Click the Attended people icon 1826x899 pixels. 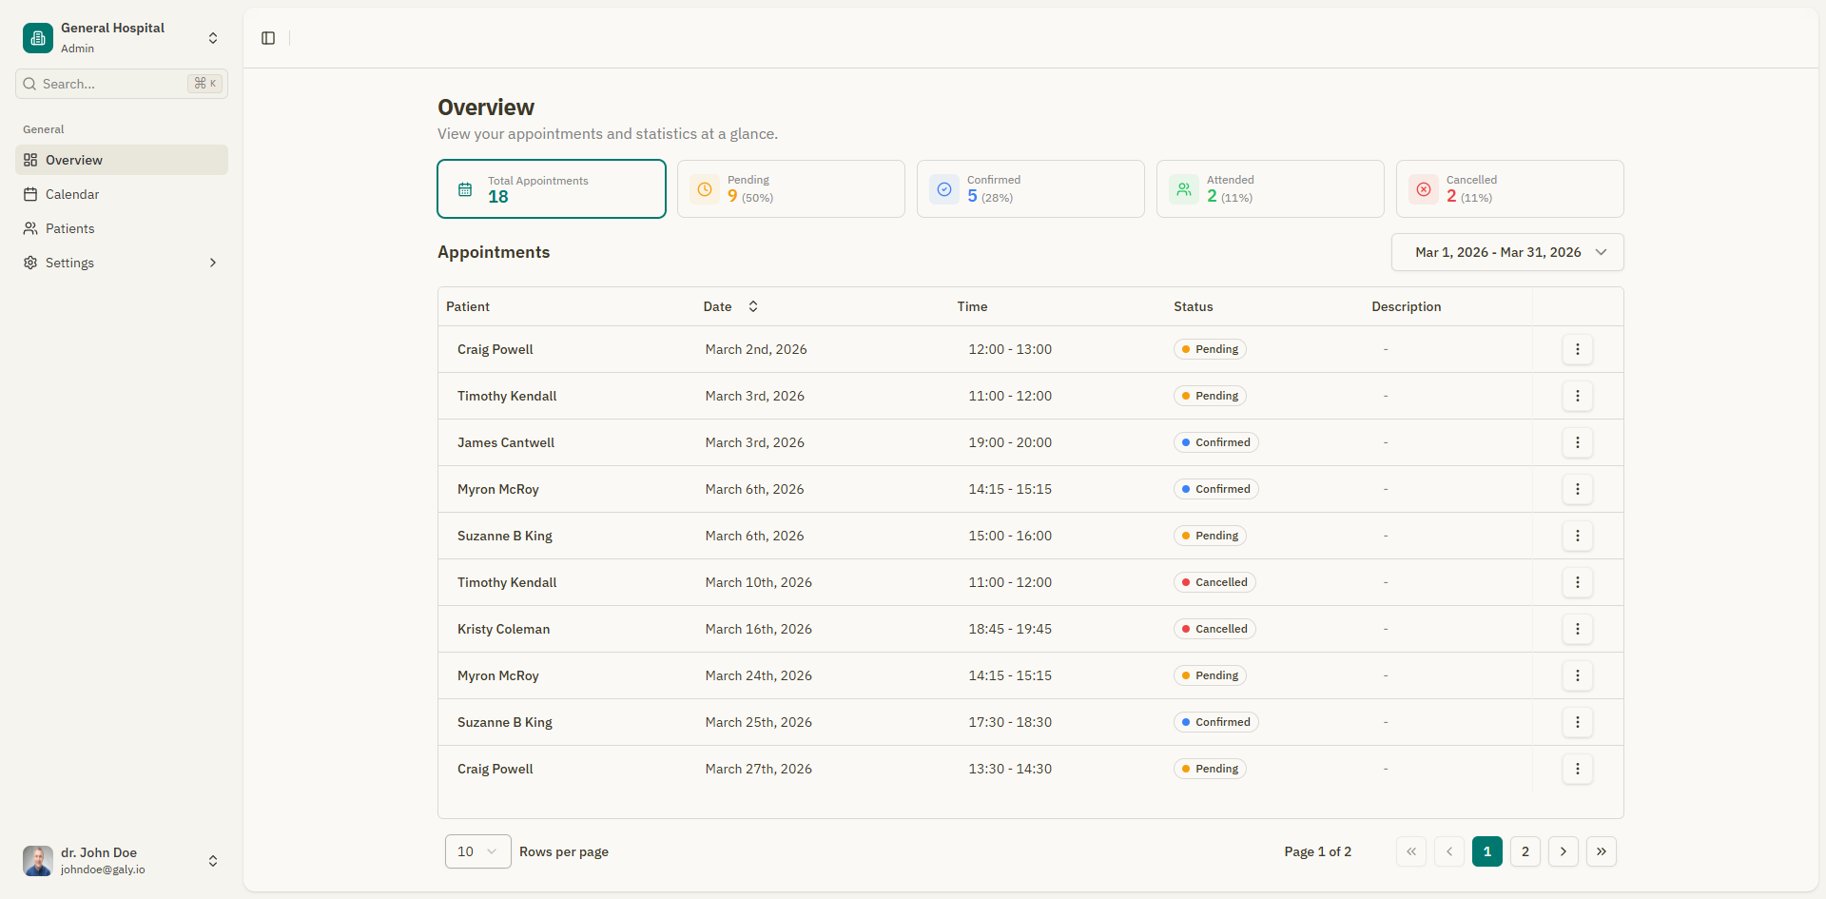[x=1184, y=189]
